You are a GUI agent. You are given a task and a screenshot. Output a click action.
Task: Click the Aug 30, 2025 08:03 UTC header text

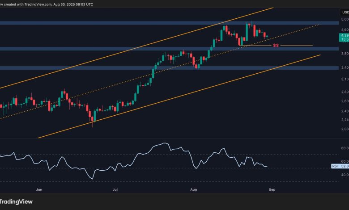tap(73, 4)
